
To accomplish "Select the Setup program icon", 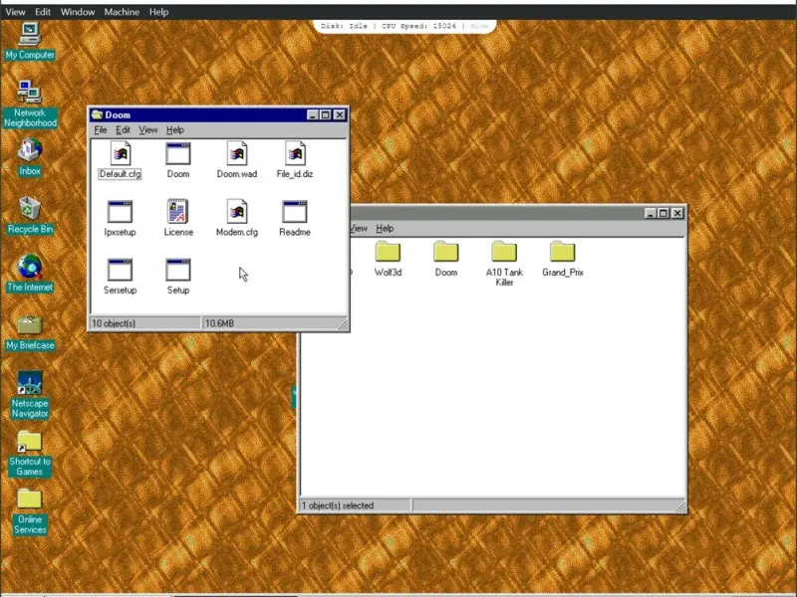I will point(178,270).
